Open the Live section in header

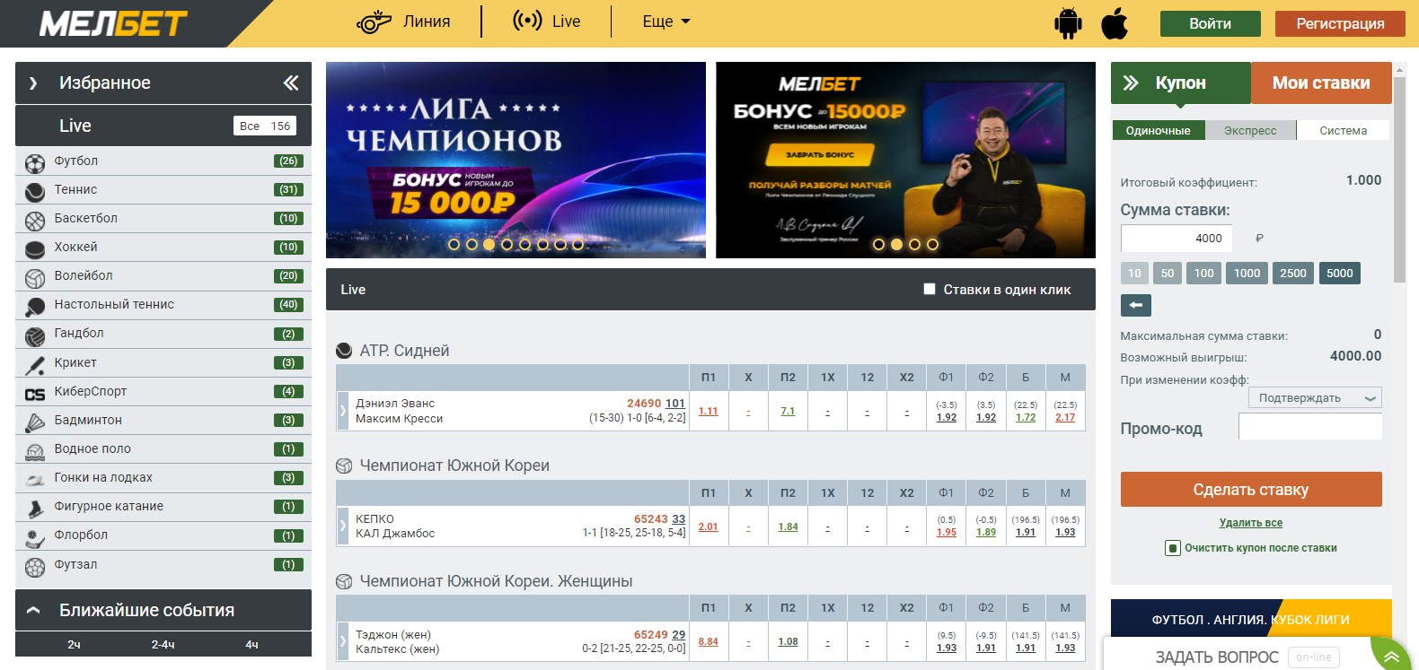pos(546,22)
